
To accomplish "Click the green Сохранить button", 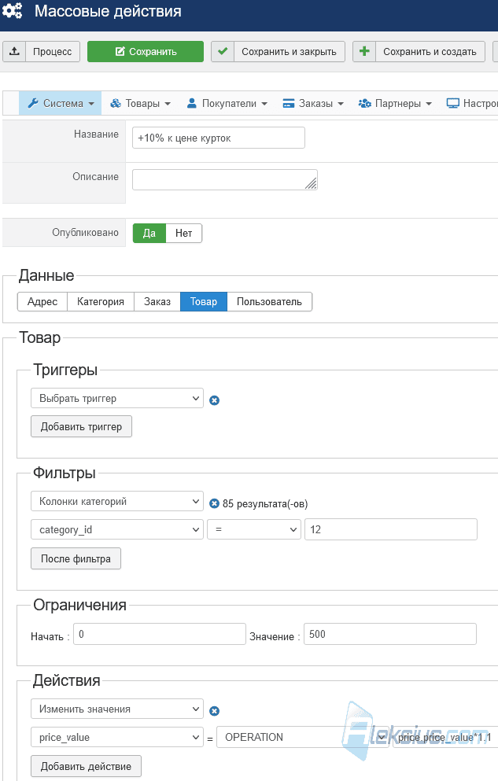I will pos(146,51).
